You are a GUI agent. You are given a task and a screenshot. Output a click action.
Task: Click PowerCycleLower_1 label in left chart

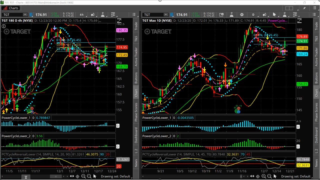(x=16, y=118)
